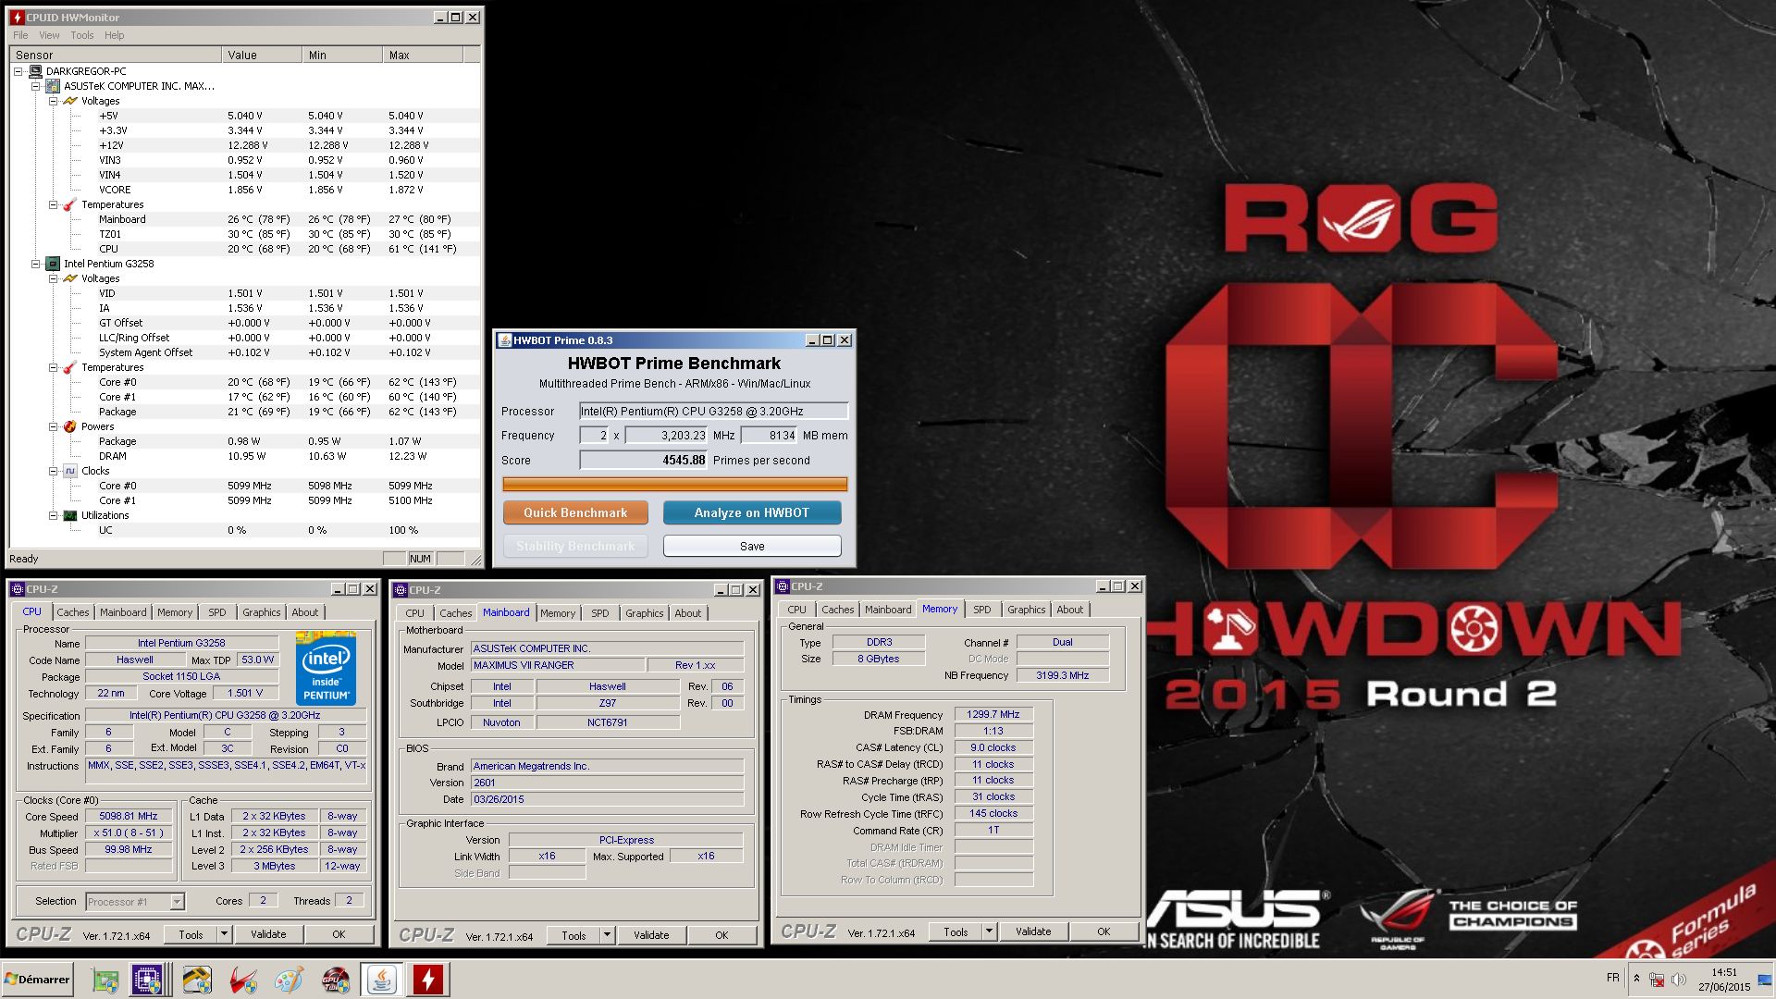The image size is (1776, 999).
Task: Collapse the Intel Pentium G3258 node
Action: (x=35, y=264)
